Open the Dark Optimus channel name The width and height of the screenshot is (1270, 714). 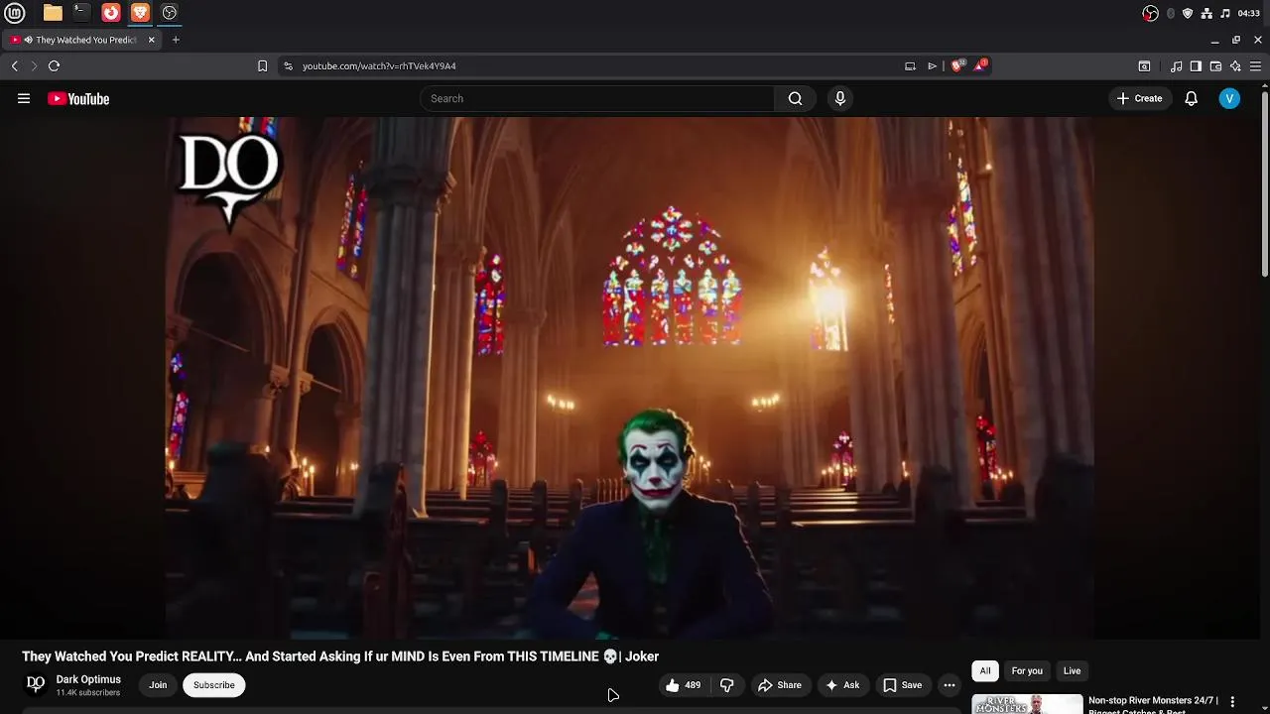click(88, 679)
